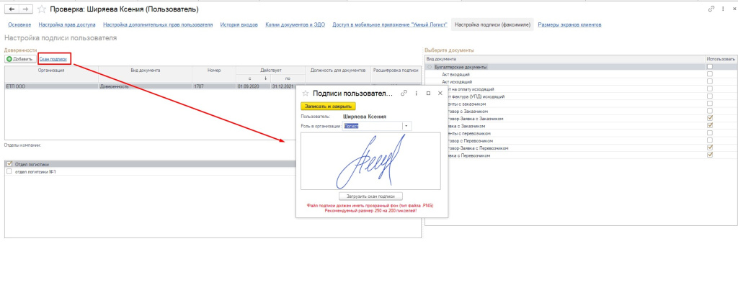Screen dimensions: 738x308
Task: Click the Организация column header
Action: point(51,70)
